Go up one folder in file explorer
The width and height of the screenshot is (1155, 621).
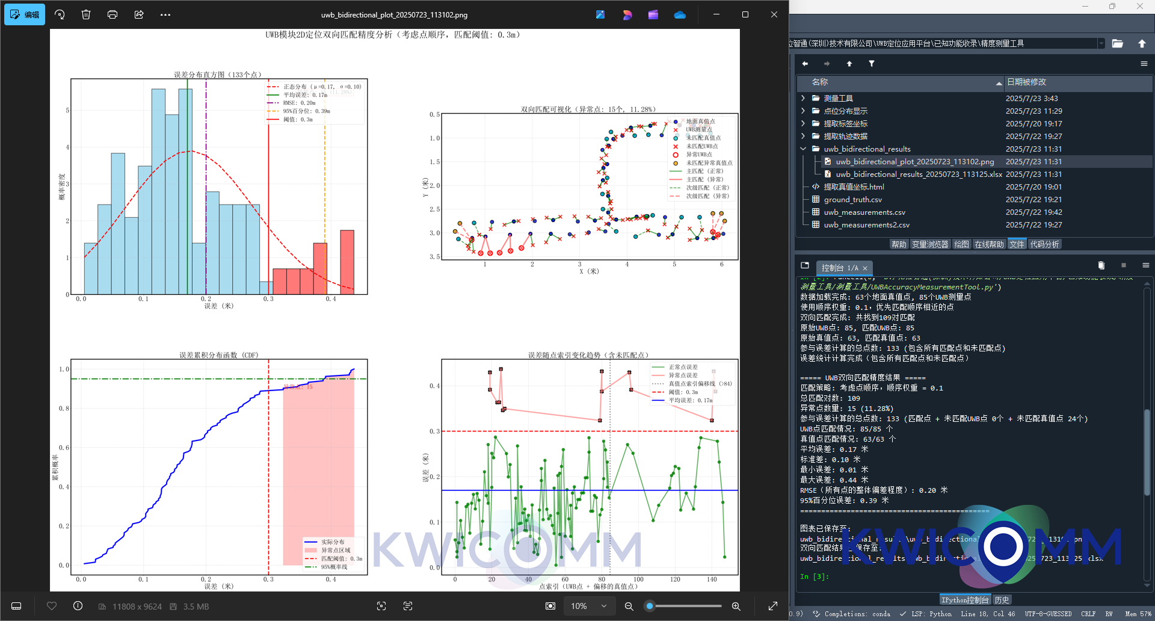[x=849, y=64]
